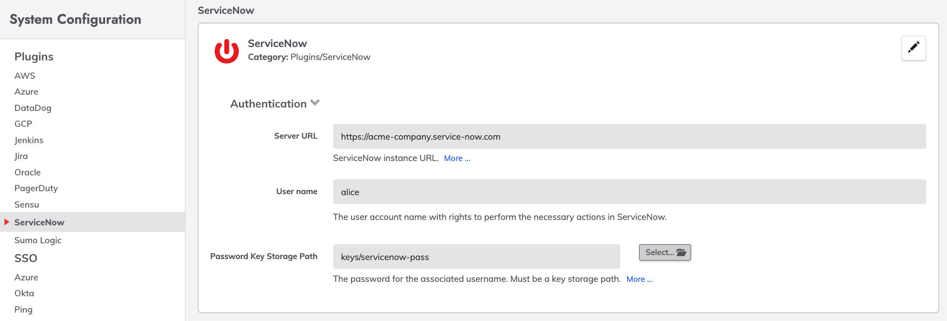Click the User name field
Viewport: 947px width, 321px height.
tap(629, 192)
